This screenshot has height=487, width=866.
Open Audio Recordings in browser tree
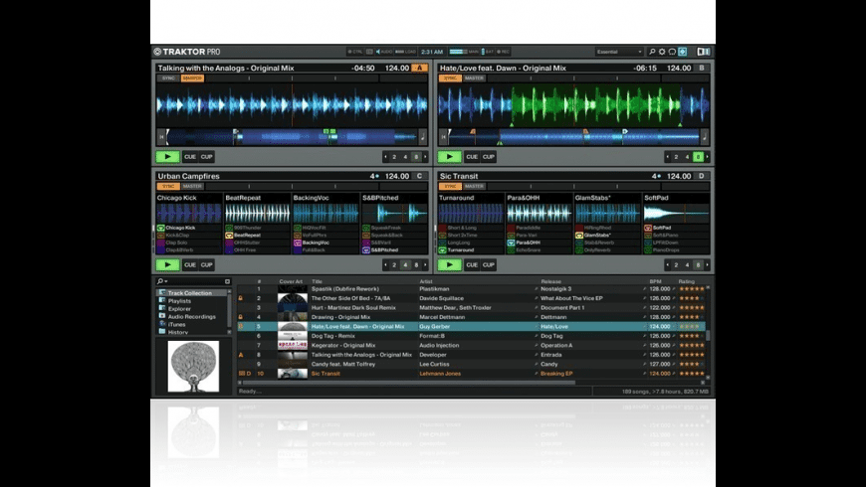pos(192,317)
